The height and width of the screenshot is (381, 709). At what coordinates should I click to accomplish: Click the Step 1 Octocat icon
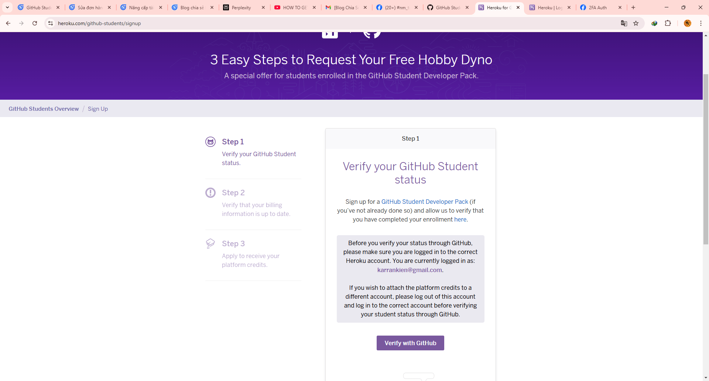[210, 142]
